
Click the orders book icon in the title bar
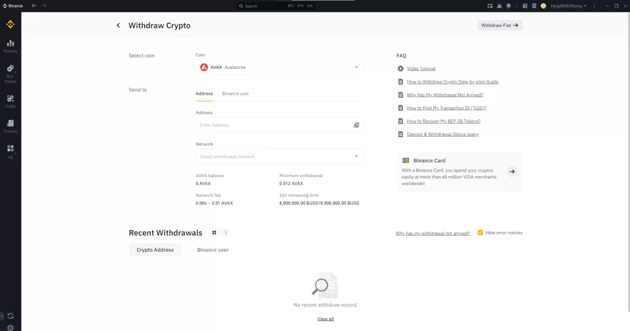coord(534,6)
